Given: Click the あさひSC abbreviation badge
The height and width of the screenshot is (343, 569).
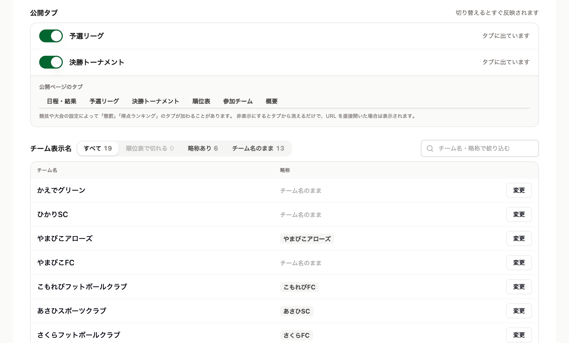Looking at the screenshot, I should pyautogui.click(x=297, y=311).
